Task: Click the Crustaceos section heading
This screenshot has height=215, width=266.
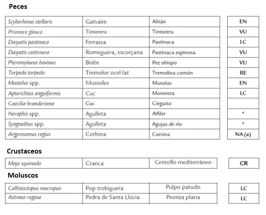Action: (x=24, y=152)
